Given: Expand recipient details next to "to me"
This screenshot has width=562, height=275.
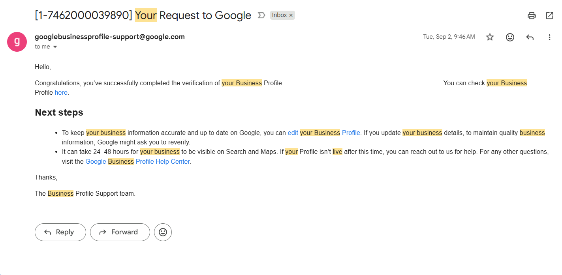Looking at the screenshot, I should coord(55,47).
